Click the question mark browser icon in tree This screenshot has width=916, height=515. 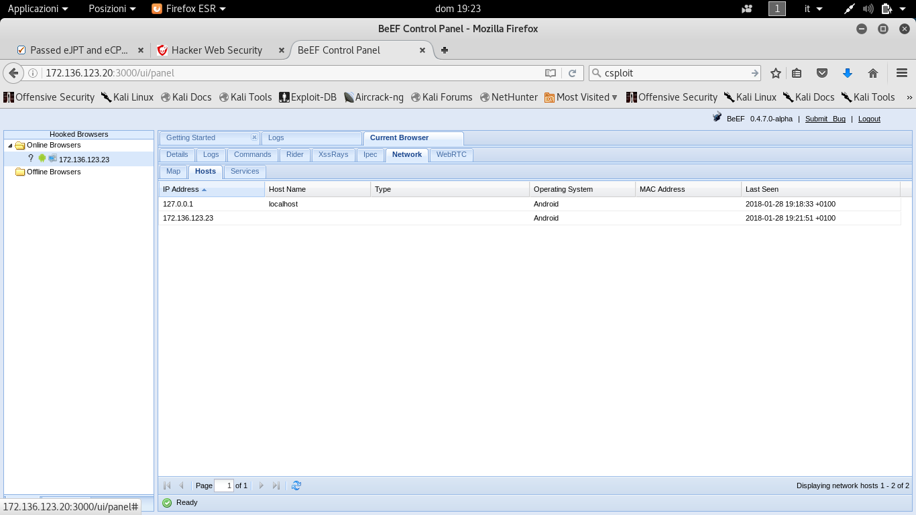point(31,158)
